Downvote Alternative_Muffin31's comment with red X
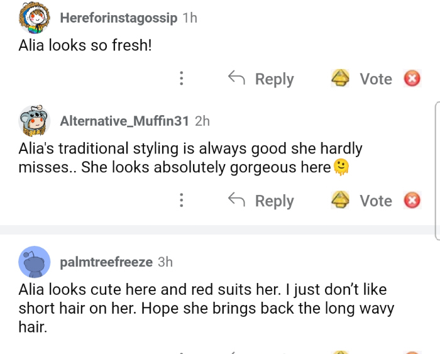 point(412,201)
